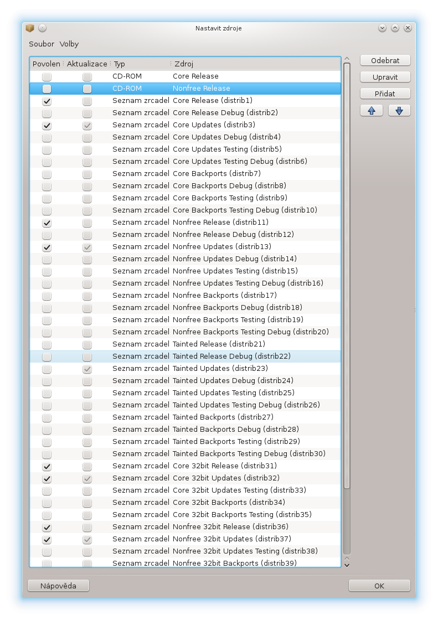The width and height of the screenshot is (438, 620).
Task: Select Tainted Backports (distrib27) row
Action: [x=185, y=417]
